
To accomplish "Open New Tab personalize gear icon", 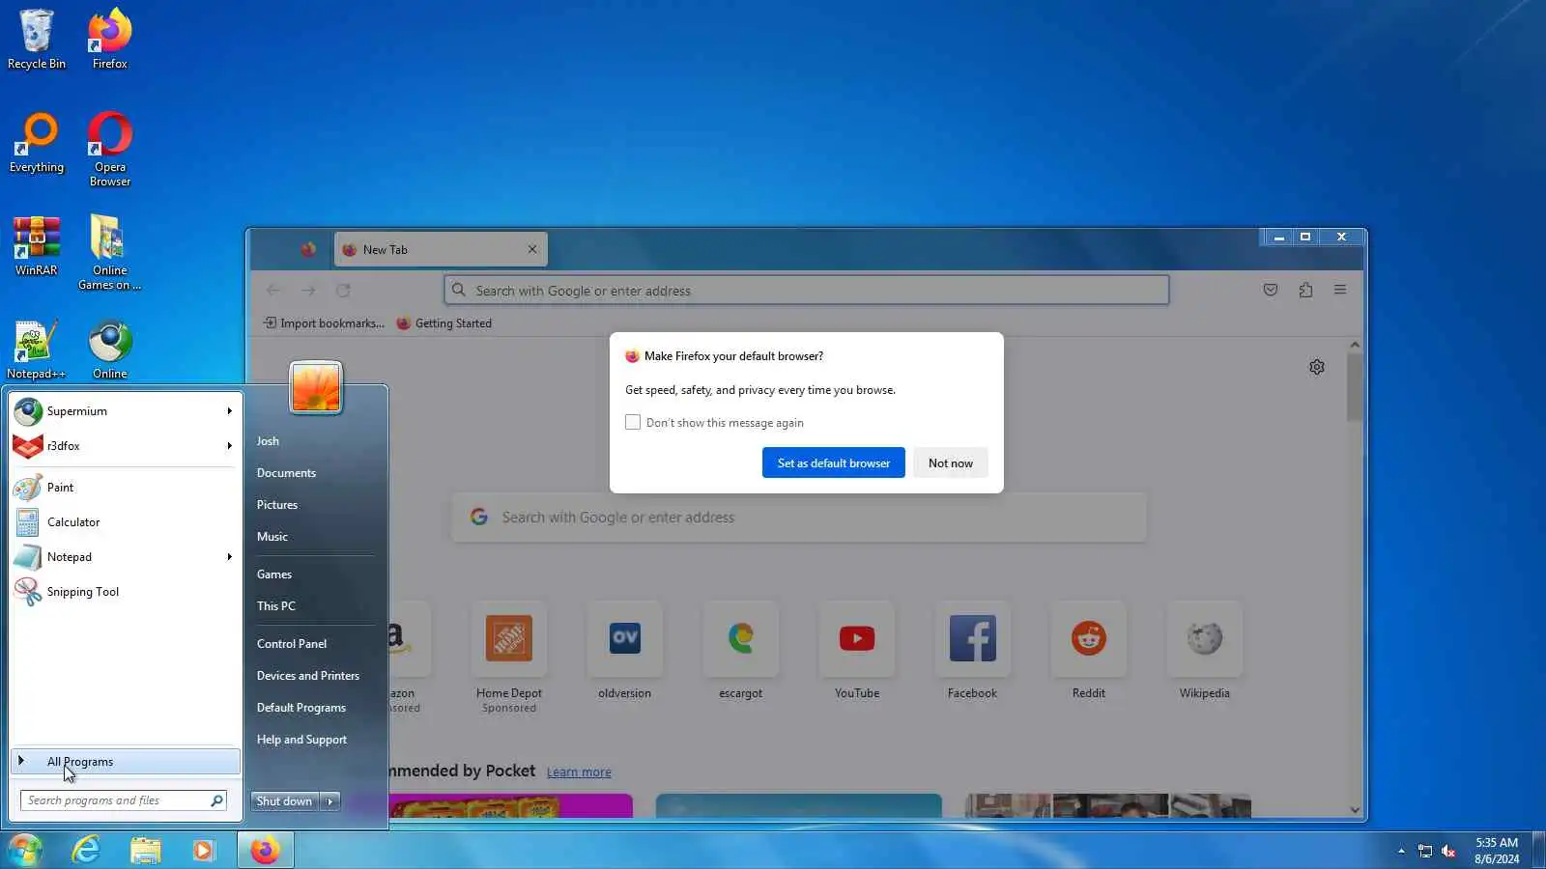I will coord(1317,367).
